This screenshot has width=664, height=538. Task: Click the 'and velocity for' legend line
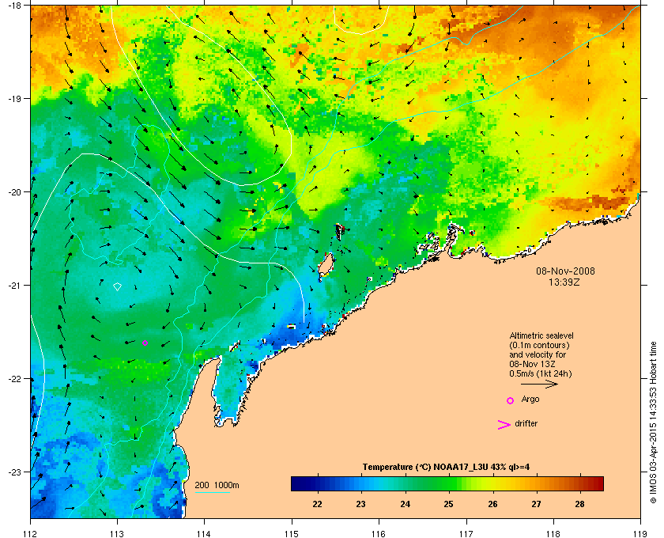(538, 355)
